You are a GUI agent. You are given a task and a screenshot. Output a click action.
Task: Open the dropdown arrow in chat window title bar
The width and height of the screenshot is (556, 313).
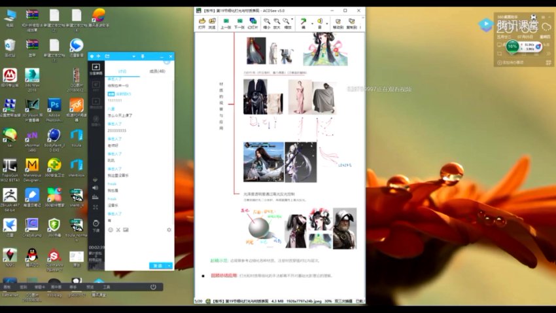[x=133, y=56]
